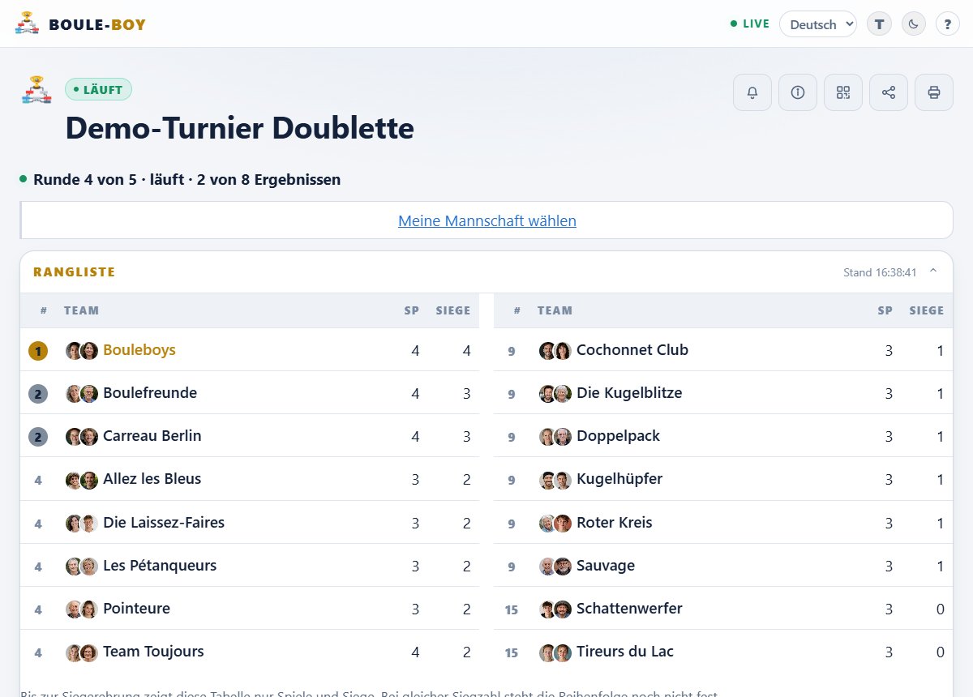The image size is (973, 697).
Task: Click the left SIEGE column header
Action: tap(453, 310)
